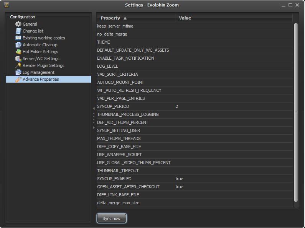The width and height of the screenshot is (305, 228).
Task: Click the Value column header
Action: pyautogui.click(x=234, y=18)
